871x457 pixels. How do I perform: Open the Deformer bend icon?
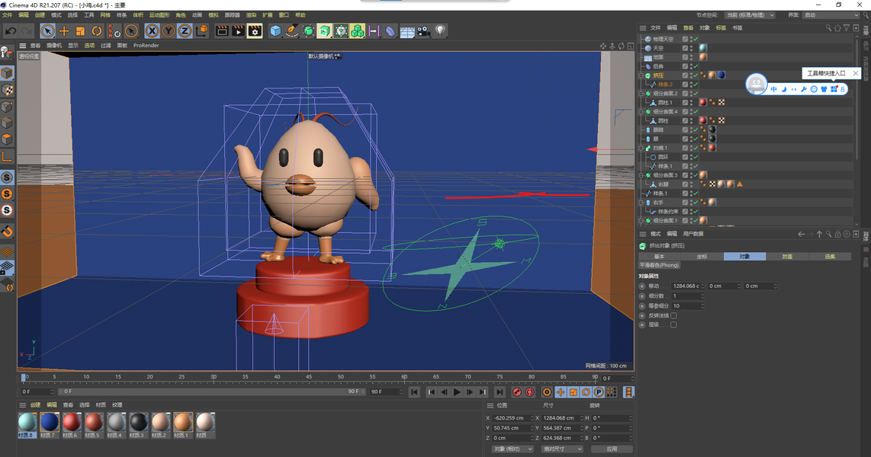(x=391, y=31)
